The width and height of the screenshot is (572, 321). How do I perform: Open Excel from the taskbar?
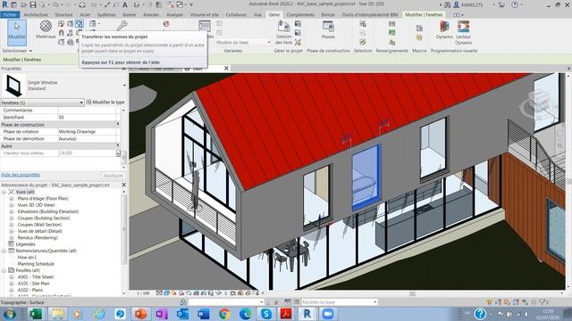coord(36,314)
